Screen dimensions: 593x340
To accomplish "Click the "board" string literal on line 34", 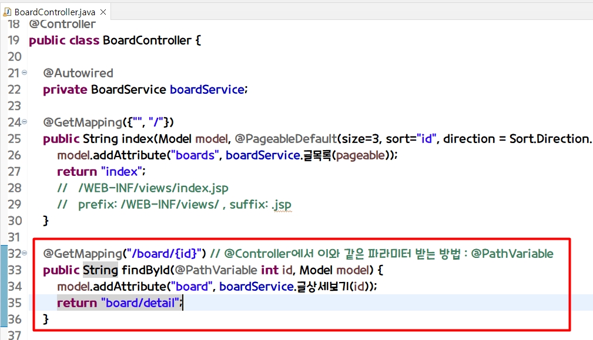I will pos(192,287).
